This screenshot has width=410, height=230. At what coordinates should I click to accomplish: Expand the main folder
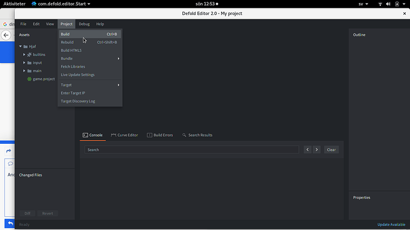[24, 71]
